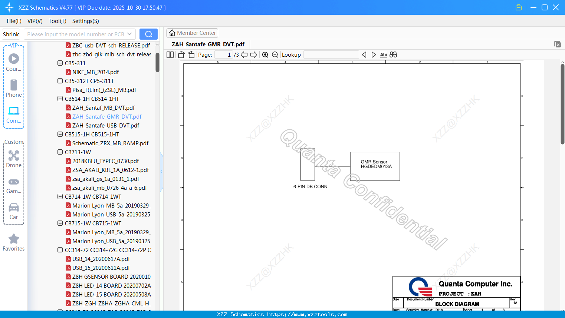Toggle the two-page layout view icon
The width and height of the screenshot is (565, 318).
click(x=170, y=55)
